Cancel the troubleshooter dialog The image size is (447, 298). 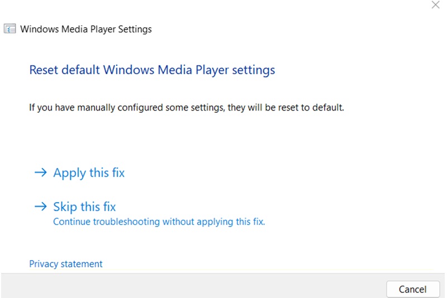412,289
